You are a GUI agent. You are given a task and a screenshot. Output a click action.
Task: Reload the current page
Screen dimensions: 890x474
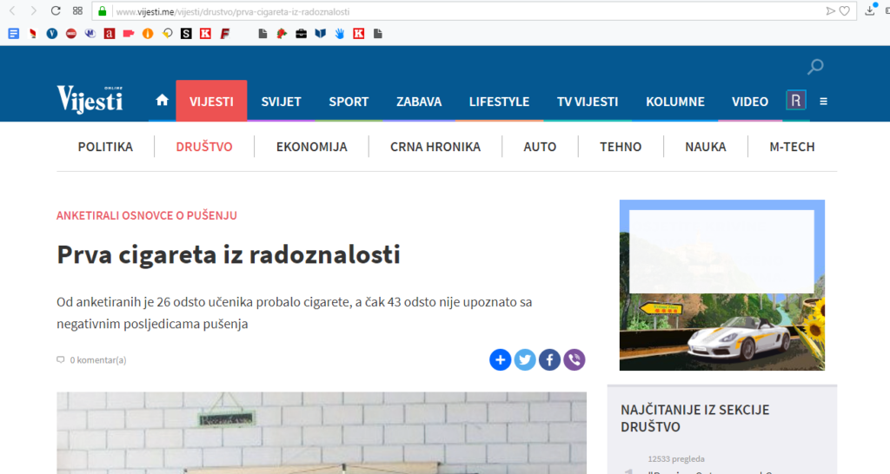[56, 10]
